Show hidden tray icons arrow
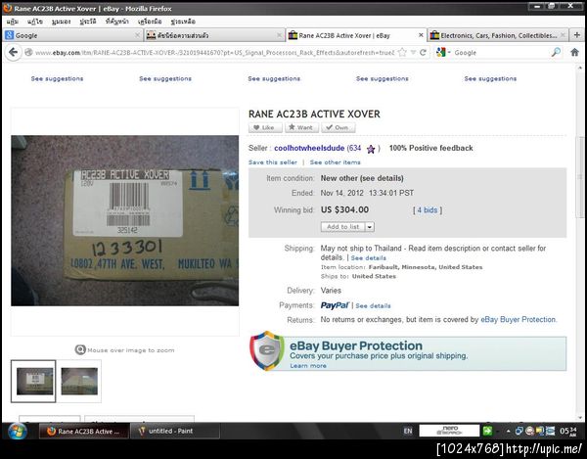Image resolution: width=587 pixels, height=459 pixels. [x=508, y=431]
